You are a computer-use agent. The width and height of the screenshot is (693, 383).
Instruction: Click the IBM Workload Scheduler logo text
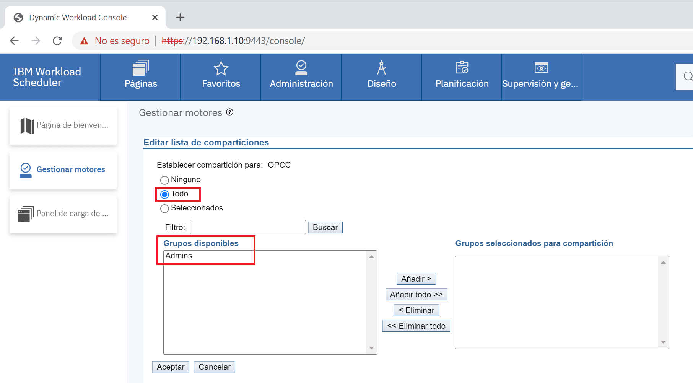tap(47, 77)
